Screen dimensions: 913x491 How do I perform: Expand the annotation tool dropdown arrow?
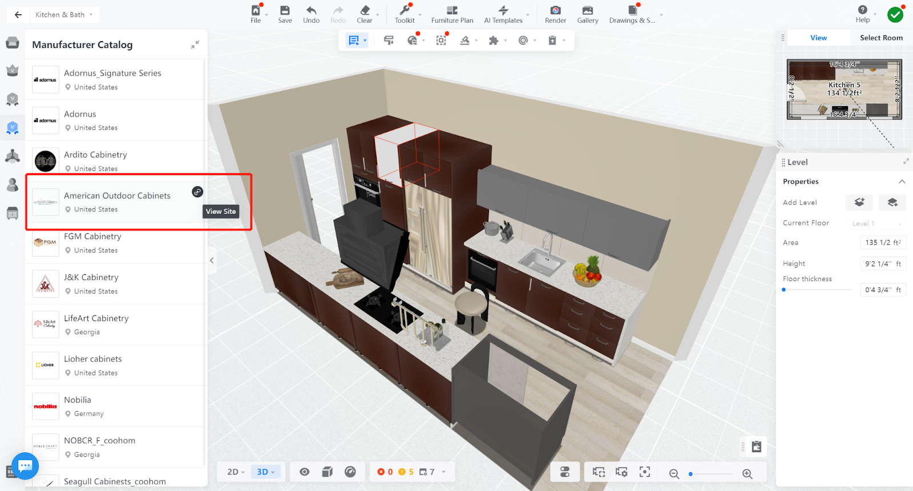[365, 40]
